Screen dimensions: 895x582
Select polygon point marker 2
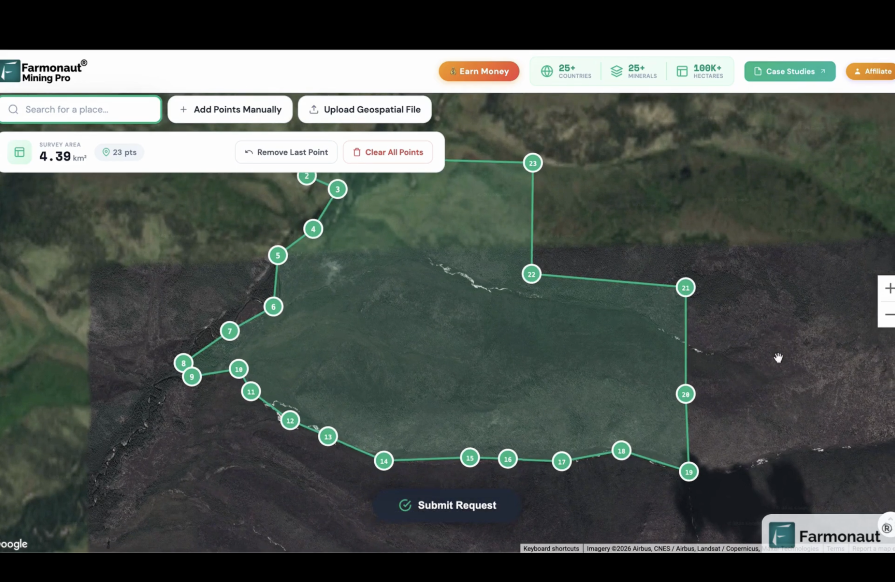coord(307,177)
